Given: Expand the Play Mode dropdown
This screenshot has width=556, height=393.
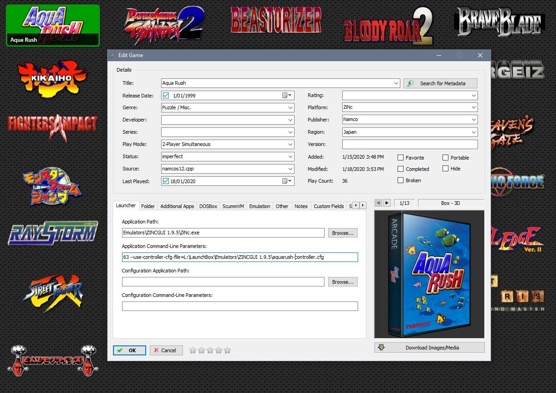Looking at the screenshot, I should [x=290, y=145].
